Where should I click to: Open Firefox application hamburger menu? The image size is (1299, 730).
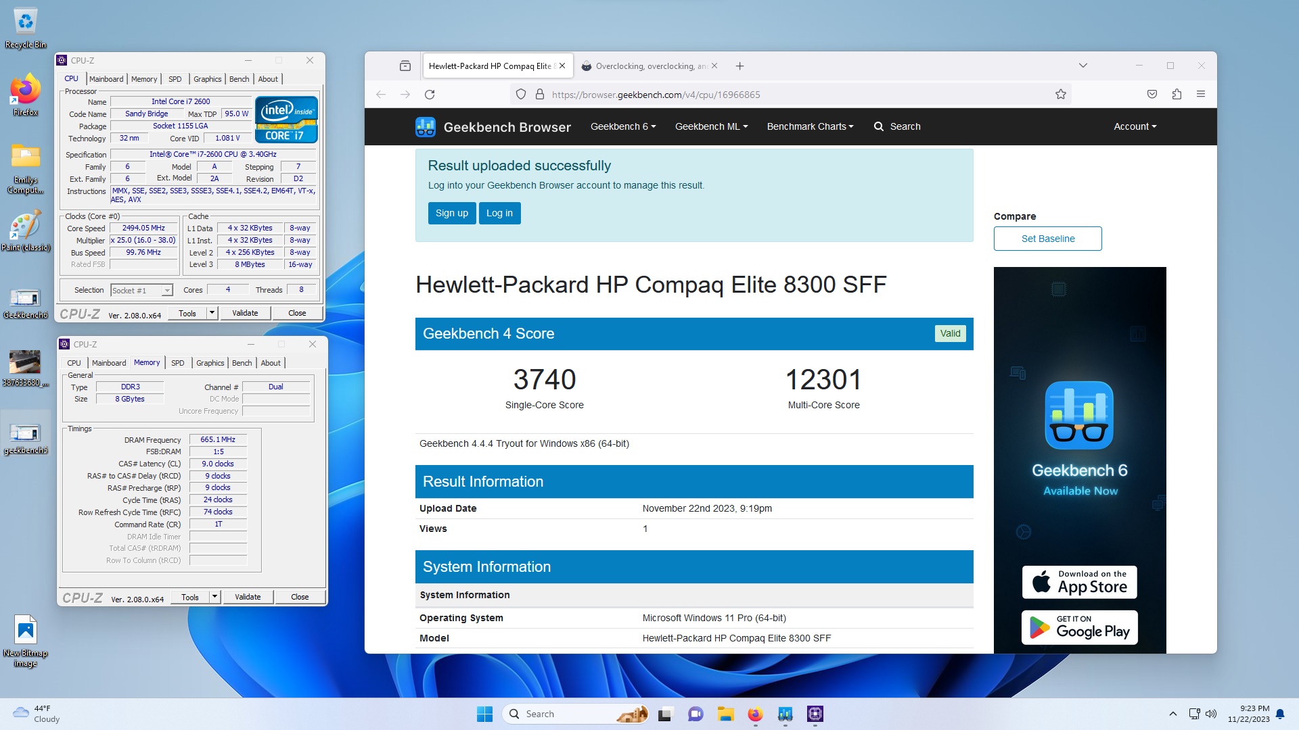pyautogui.click(x=1201, y=95)
